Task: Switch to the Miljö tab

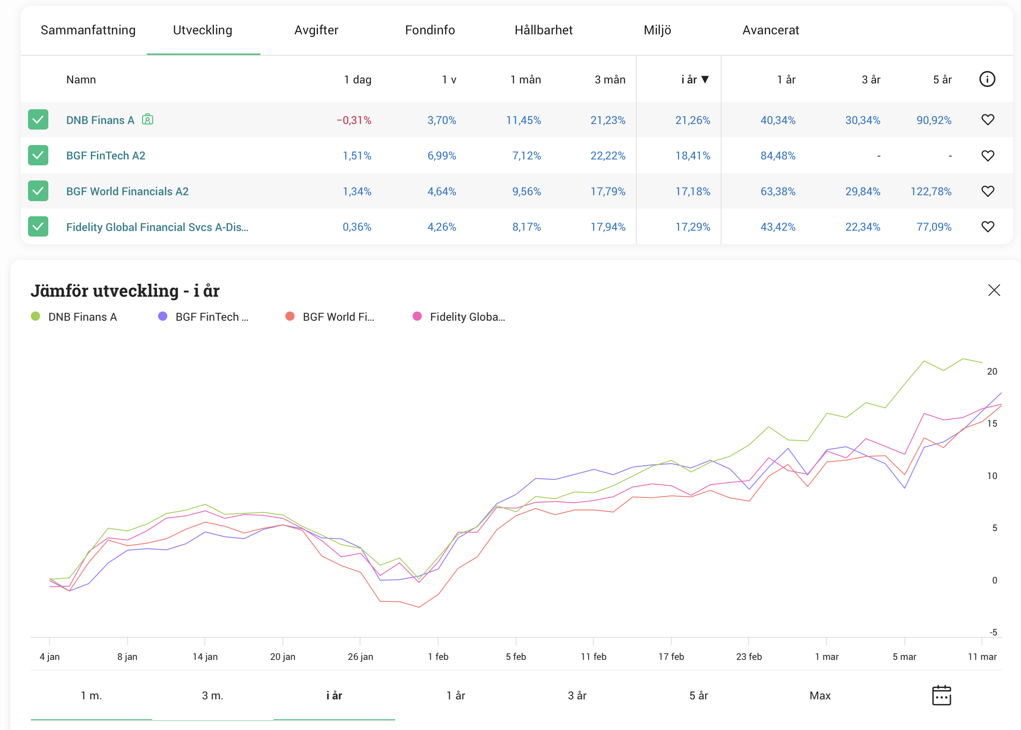Action: coord(657,30)
